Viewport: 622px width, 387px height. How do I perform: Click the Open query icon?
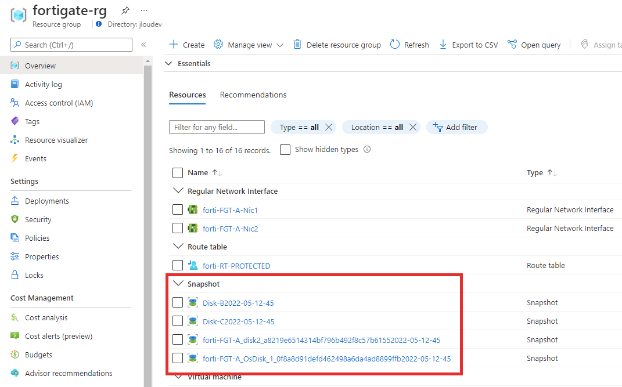tap(512, 44)
